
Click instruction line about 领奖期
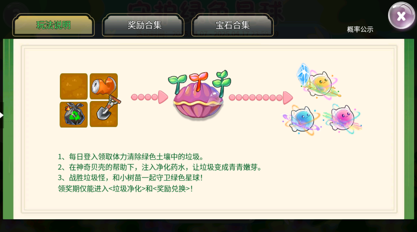point(125,189)
